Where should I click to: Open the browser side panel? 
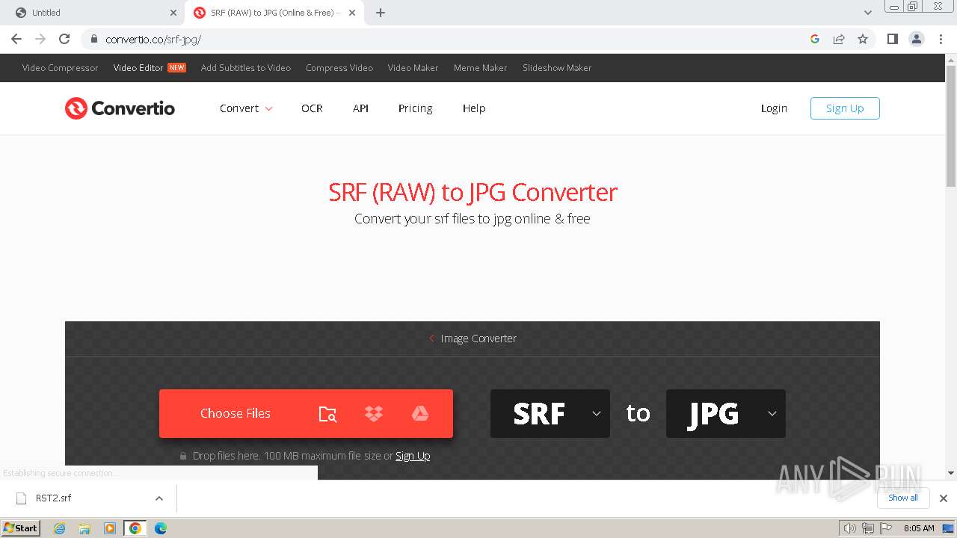(x=892, y=39)
